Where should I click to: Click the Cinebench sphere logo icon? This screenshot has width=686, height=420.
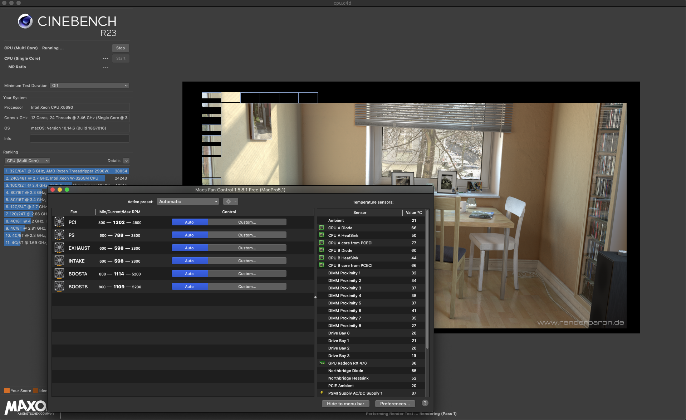point(25,21)
